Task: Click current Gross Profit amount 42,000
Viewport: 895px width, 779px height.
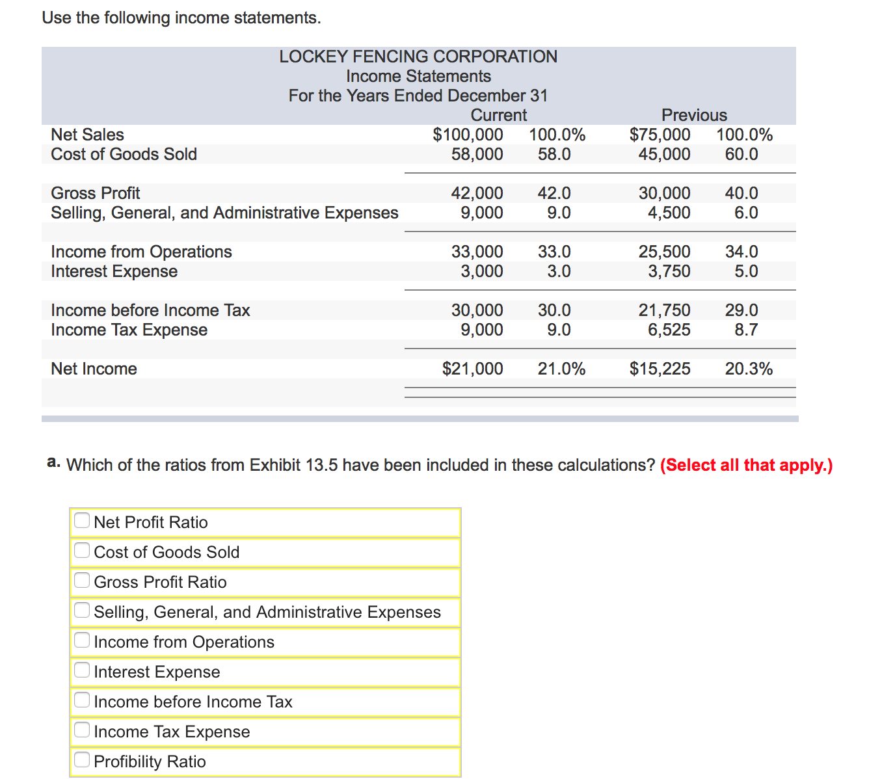Action: [477, 193]
